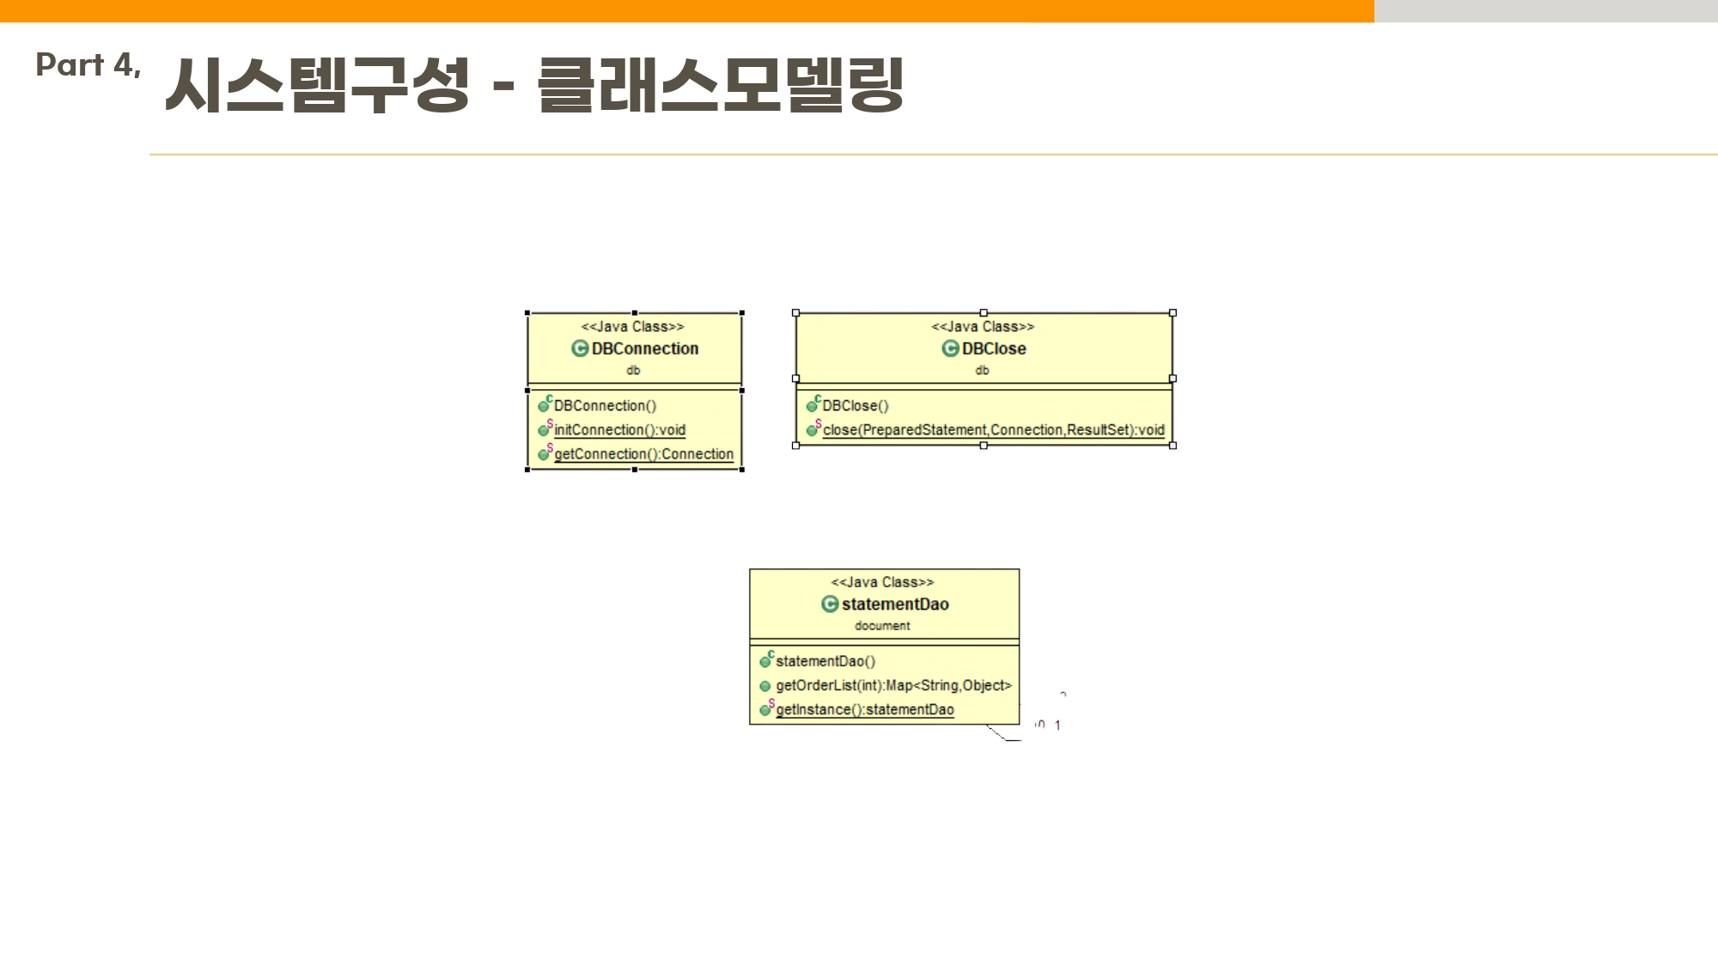Click the statementDao() constructor icon
Image resolution: width=1718 pixels, height=966 pixels.
pyautogui.click(x=766, y=661)
